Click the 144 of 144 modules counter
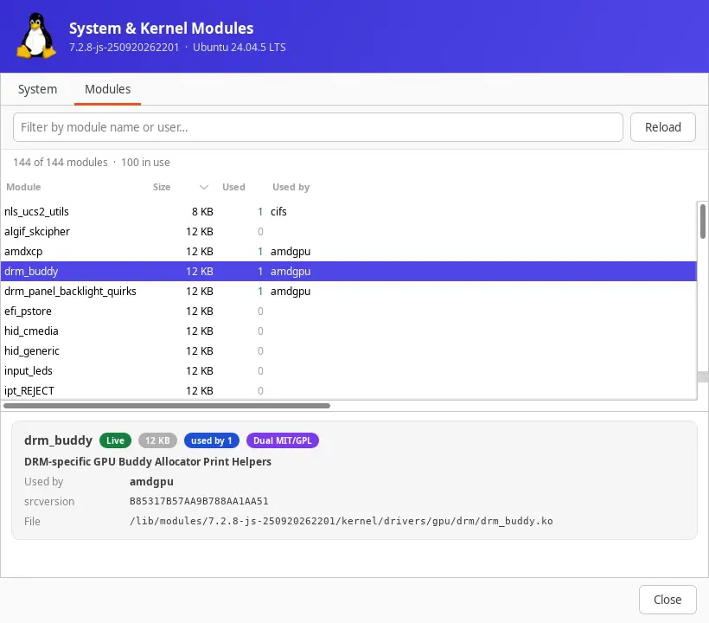 click(x=61, y=163)
